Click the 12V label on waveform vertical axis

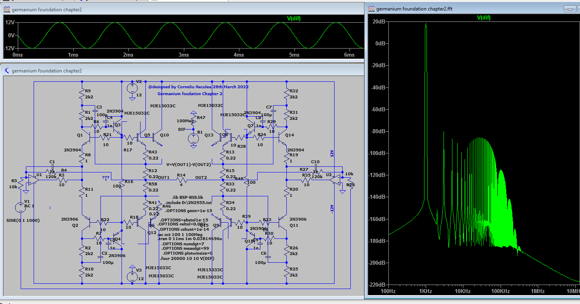click(x=10, y=23)
